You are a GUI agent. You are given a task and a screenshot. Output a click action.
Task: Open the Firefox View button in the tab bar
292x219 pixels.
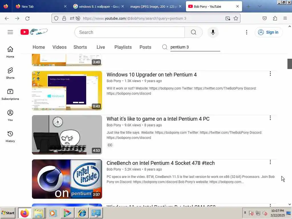tap(6, 6)
